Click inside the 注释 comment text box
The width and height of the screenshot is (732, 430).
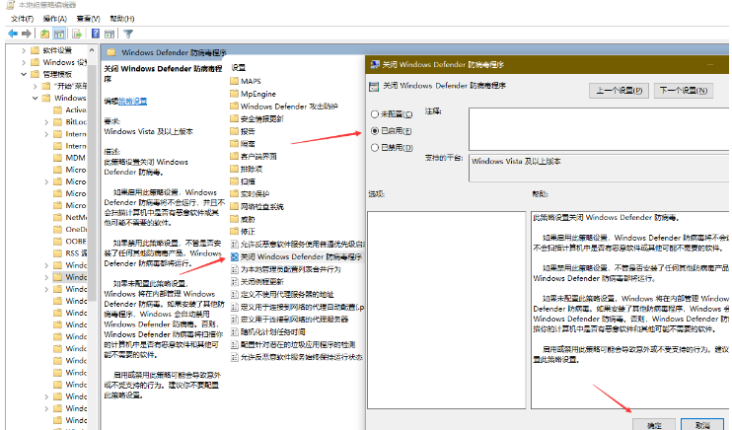(599, 129)
